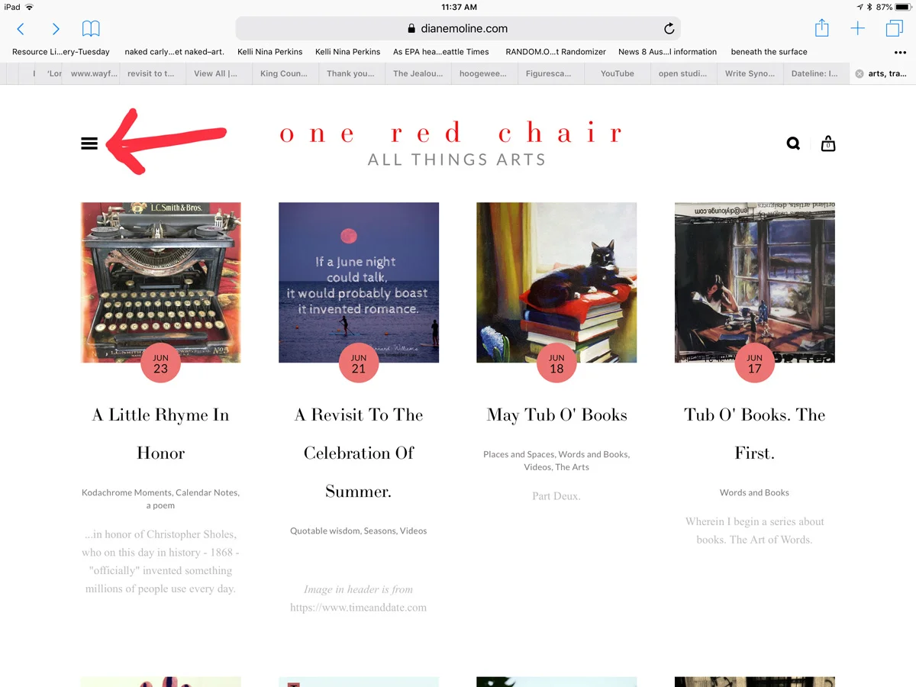Open post titled May Tub O' Books
The height and width of the screenshot is (687, 916).
click(x=556, y=414)
